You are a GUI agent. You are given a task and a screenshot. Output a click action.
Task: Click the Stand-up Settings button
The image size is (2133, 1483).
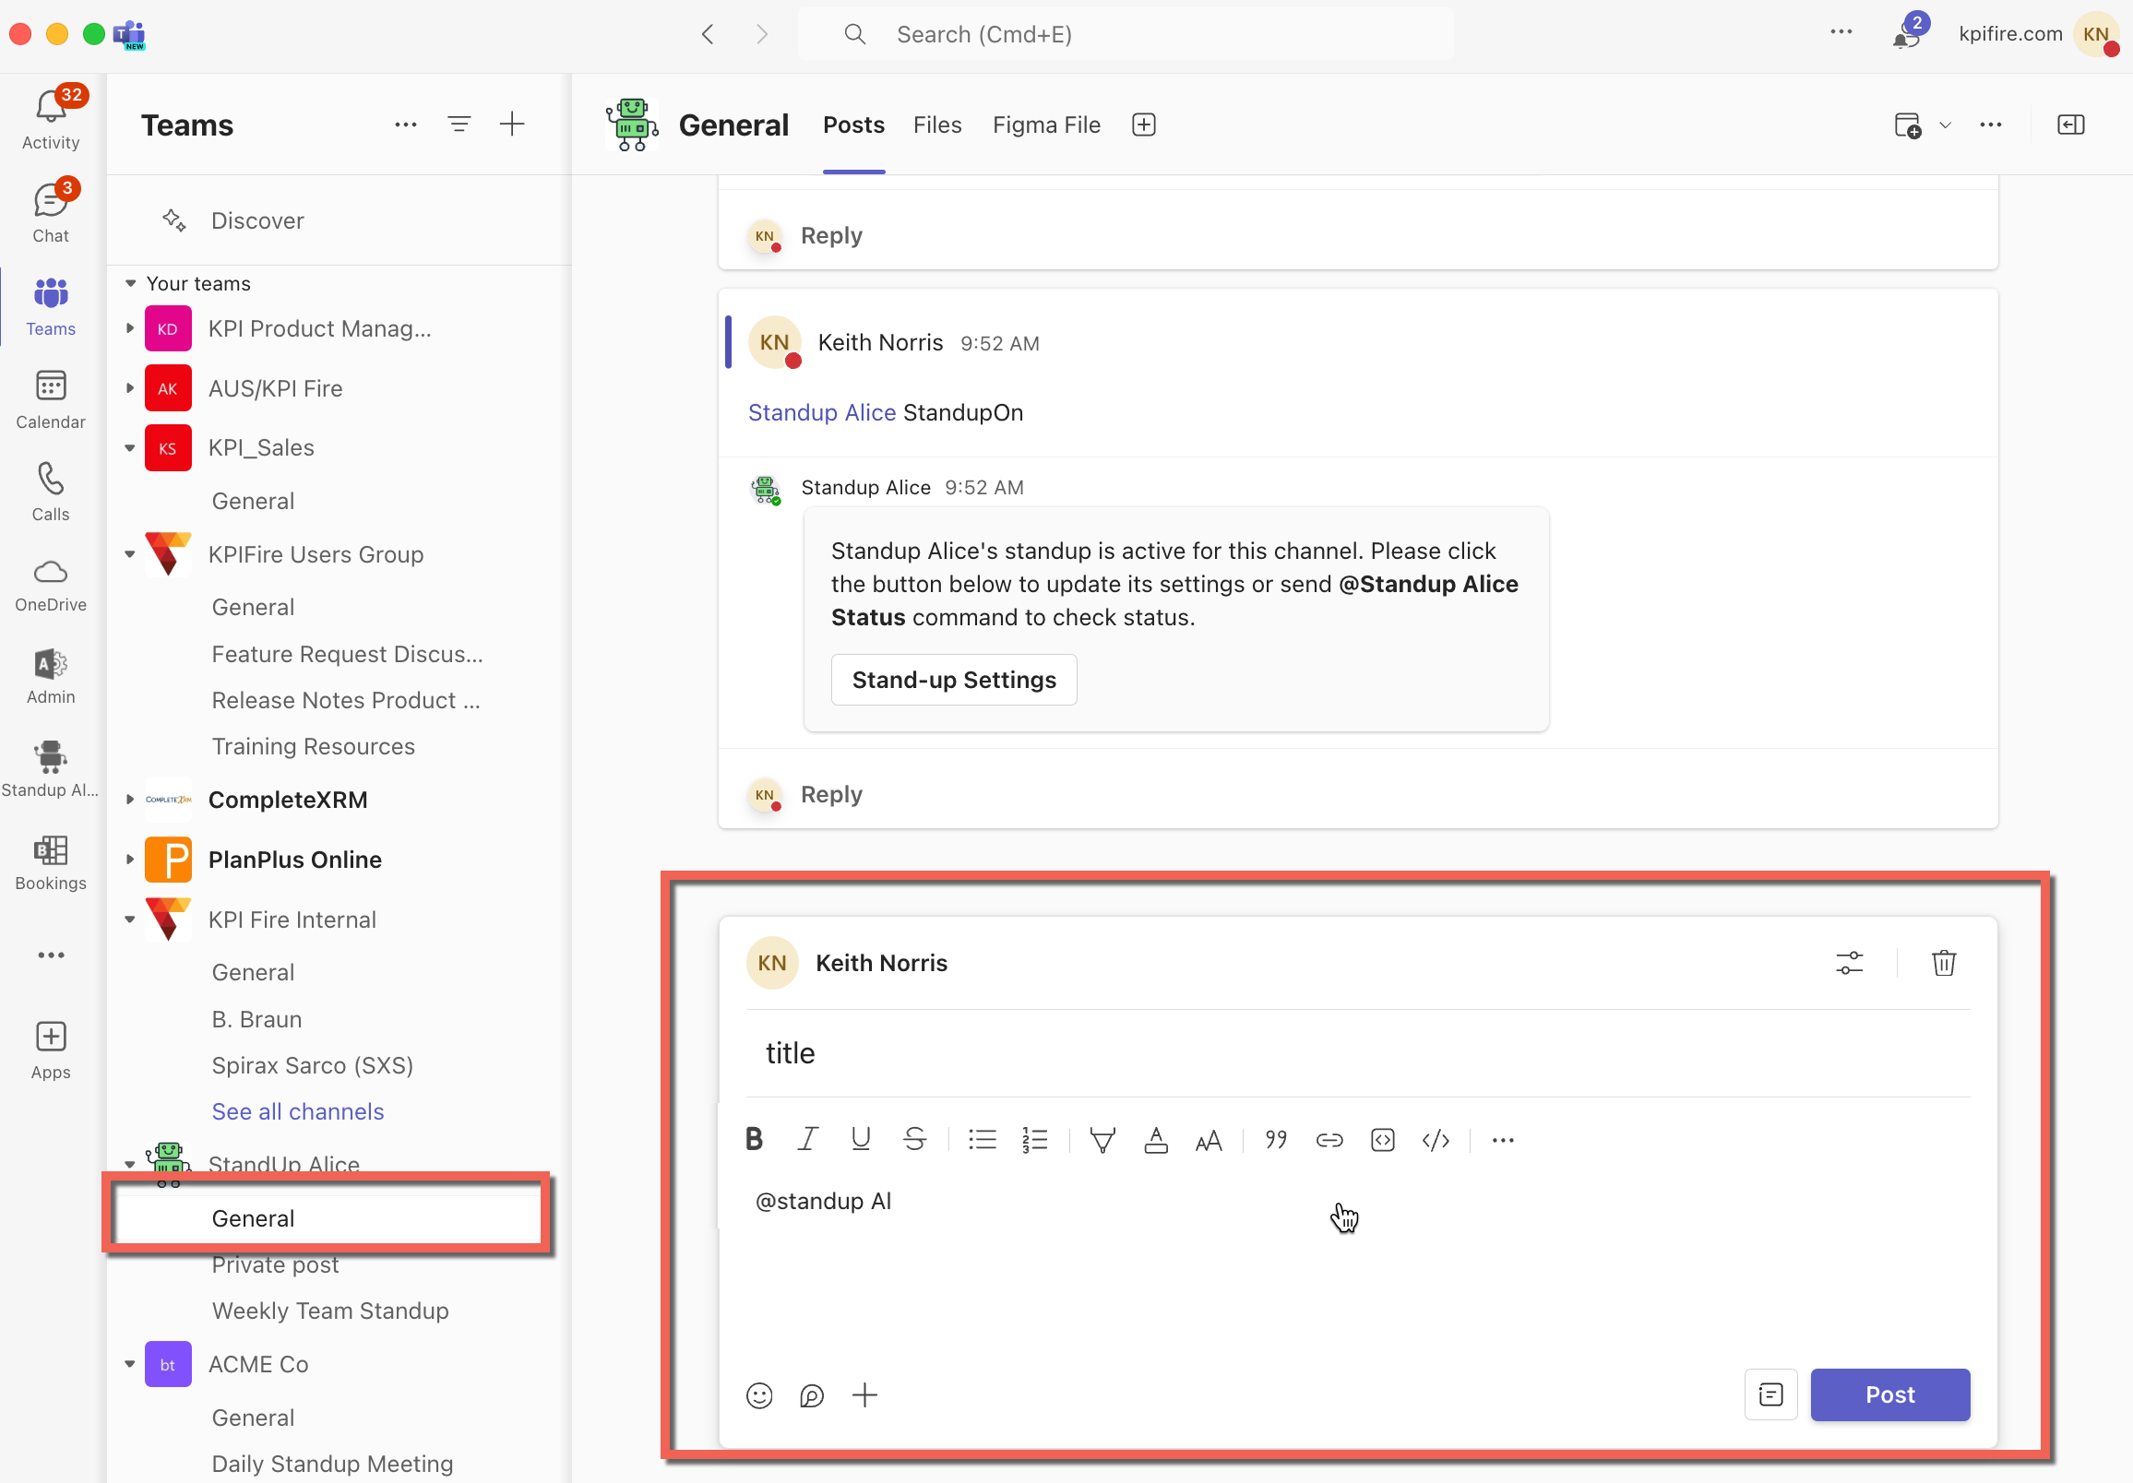click(953, 680)
